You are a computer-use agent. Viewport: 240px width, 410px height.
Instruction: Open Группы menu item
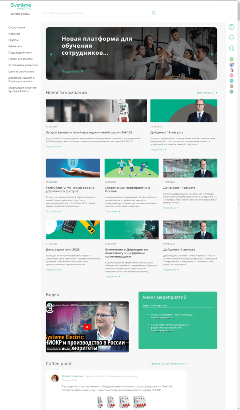pyautogui.click(x=13, y=40)
